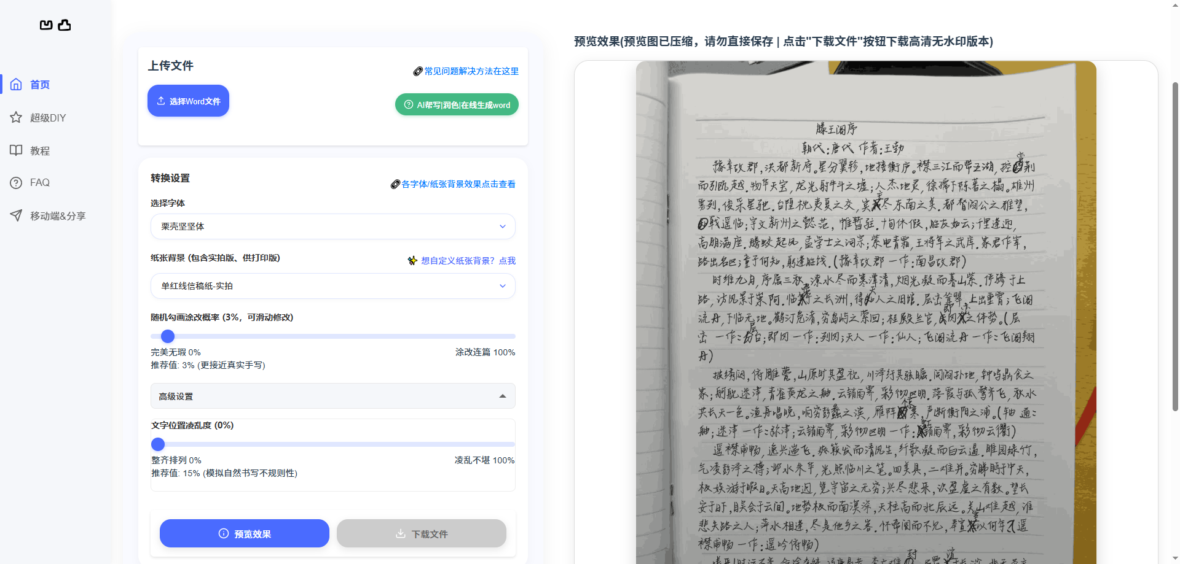
Task: Click the question mark FAQ icon
Action: pyautogui.click(x=16, y=183)
